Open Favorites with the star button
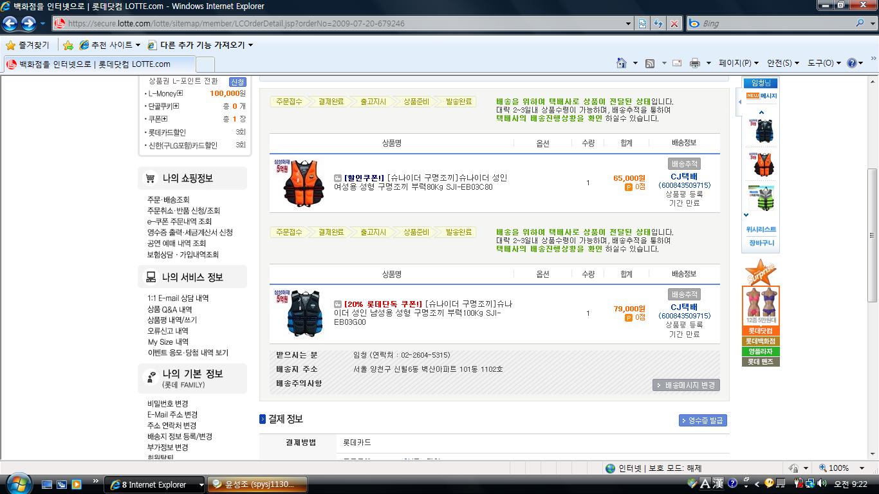This screenshot has height=494, width=879. tap(27, 45)
